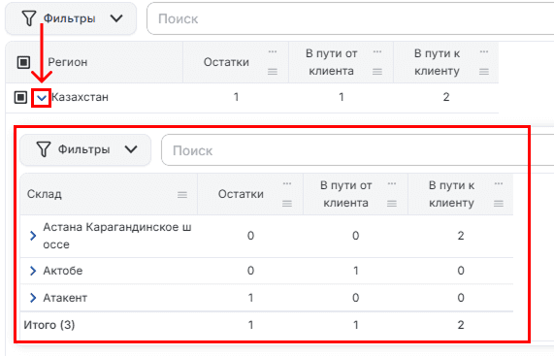Viewport: 554px width, 356px height.
Task: Click the top В пути от клиента header label
Action: coord(332,62)
